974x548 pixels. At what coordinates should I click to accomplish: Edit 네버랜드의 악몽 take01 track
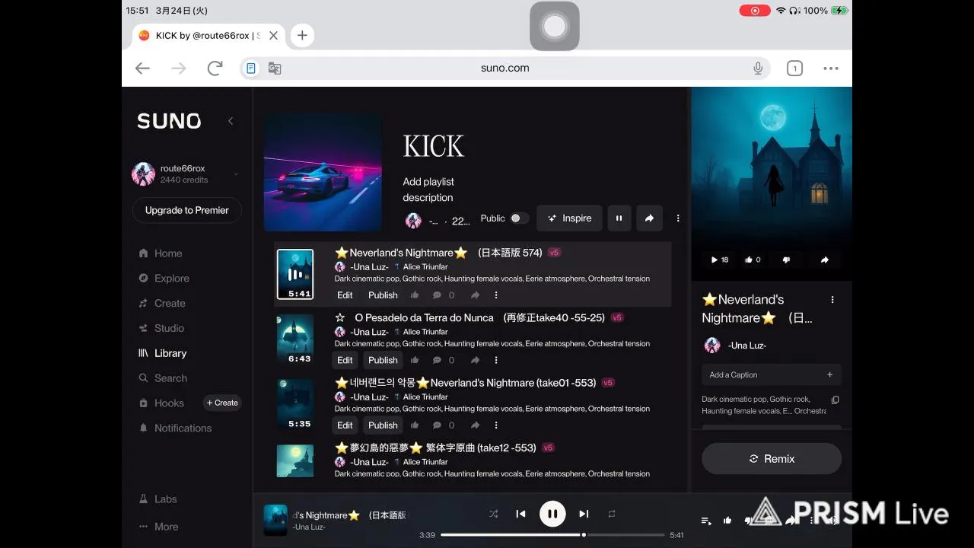click(x=345, y=425)
